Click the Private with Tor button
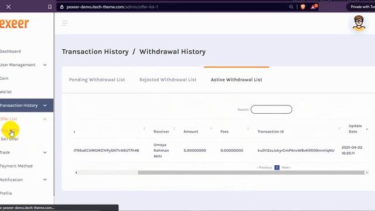Image resolution: width=375 pixels, height=211 pixels. [x=361, y=7]
